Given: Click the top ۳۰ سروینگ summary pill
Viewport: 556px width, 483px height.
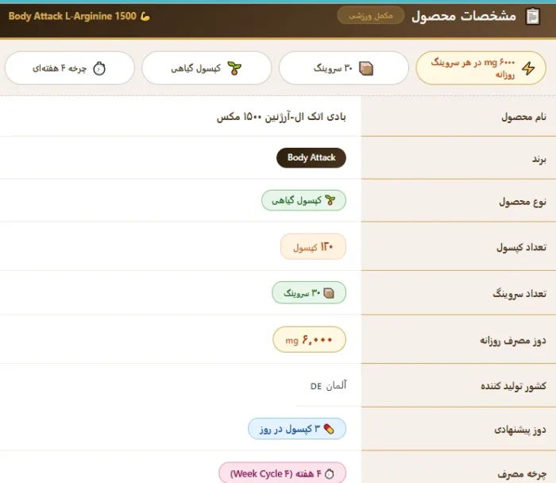Looking at the screenshot, I should [344, 68].
